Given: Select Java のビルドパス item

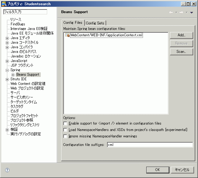Looking at the screenshot, I should tap(23, 52).
